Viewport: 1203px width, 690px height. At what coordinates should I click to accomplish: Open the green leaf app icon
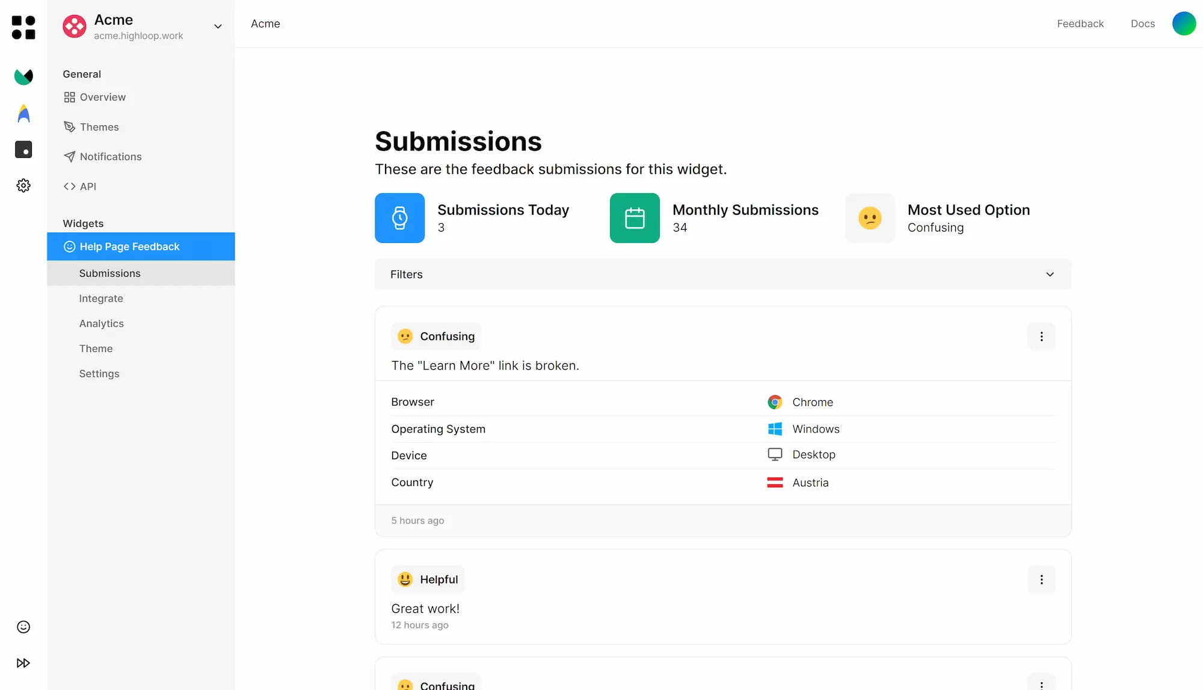click(x=23, y=76)
